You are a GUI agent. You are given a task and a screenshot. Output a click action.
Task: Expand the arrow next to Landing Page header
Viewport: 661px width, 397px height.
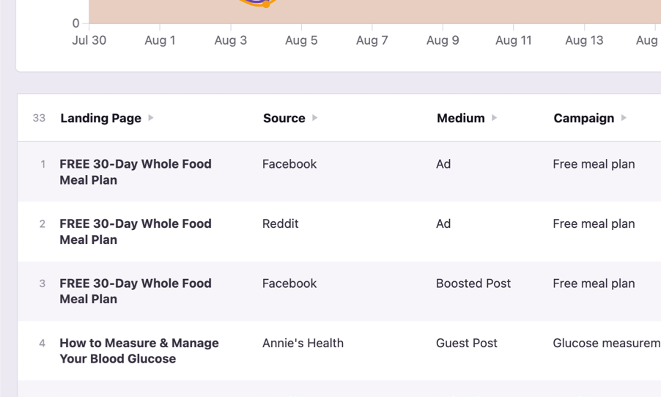tap(151, 118)
